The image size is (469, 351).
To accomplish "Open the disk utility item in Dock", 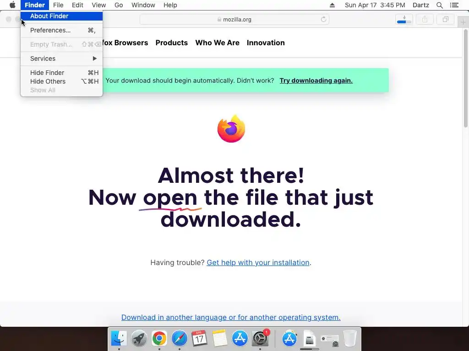I will 330,340.
